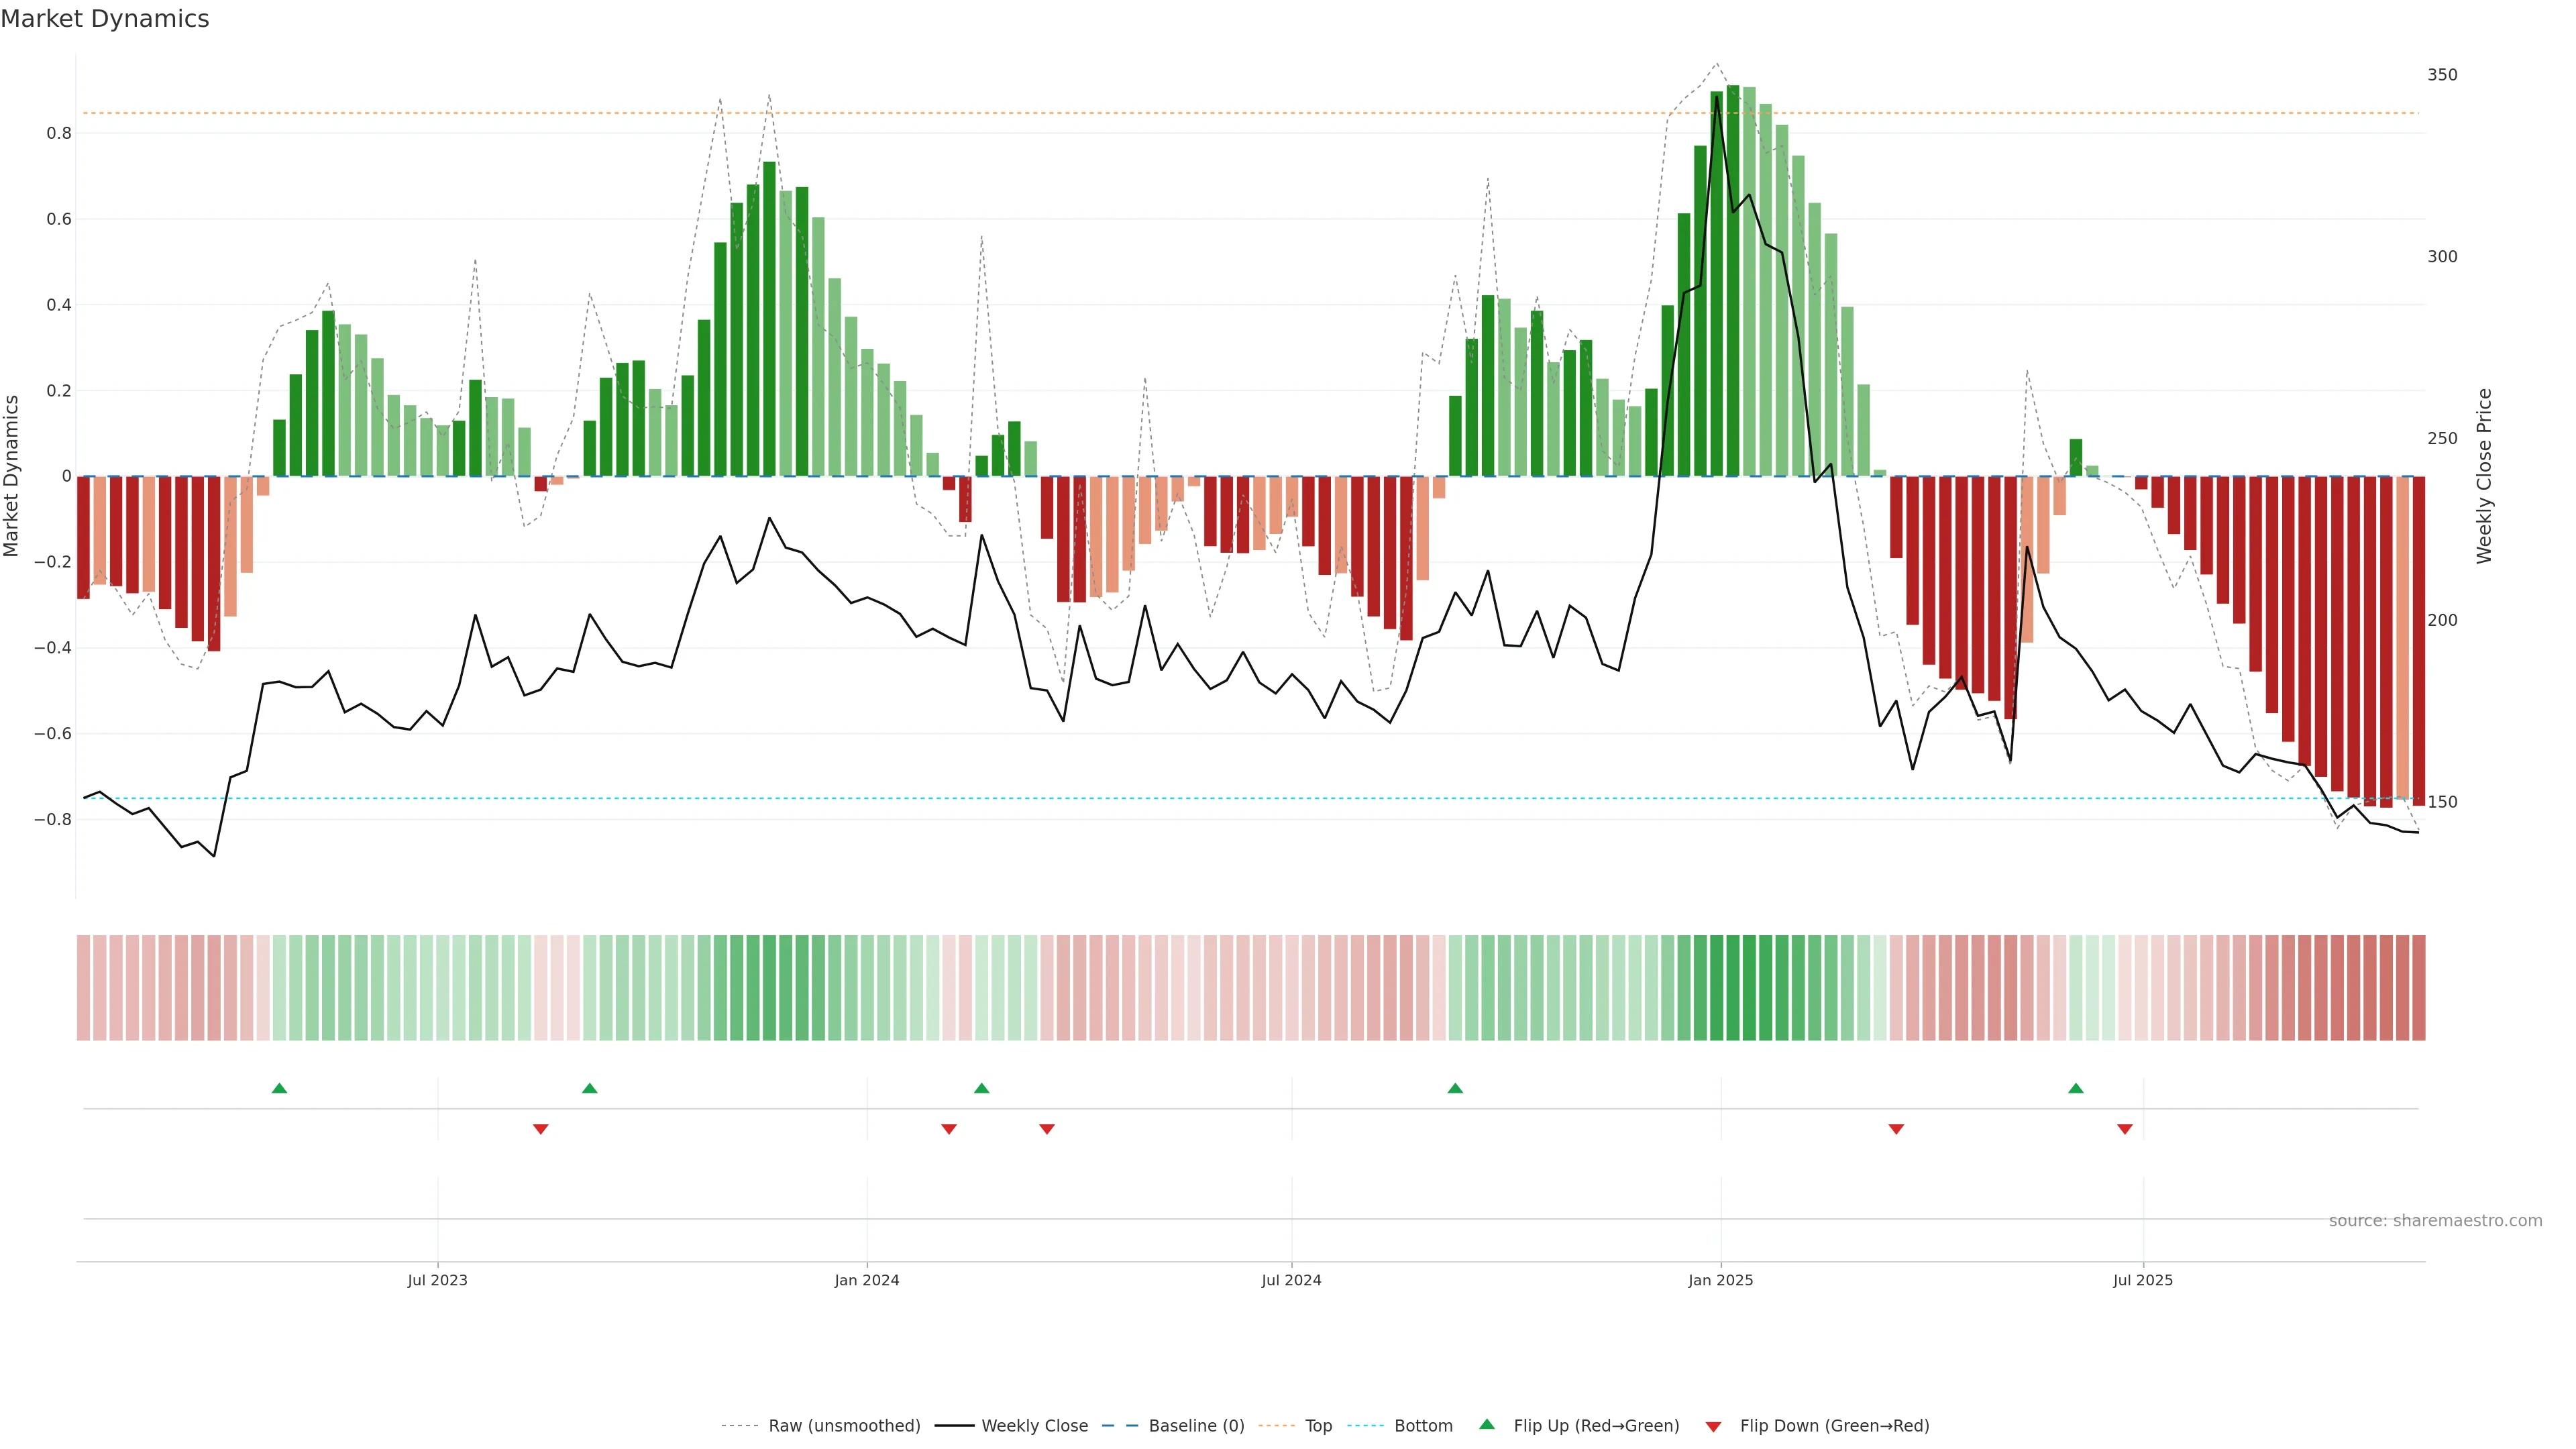Screen dimensions: 2576x1449
Task: Click the green triangle icon in the legend
Action: (1487, 1424)
